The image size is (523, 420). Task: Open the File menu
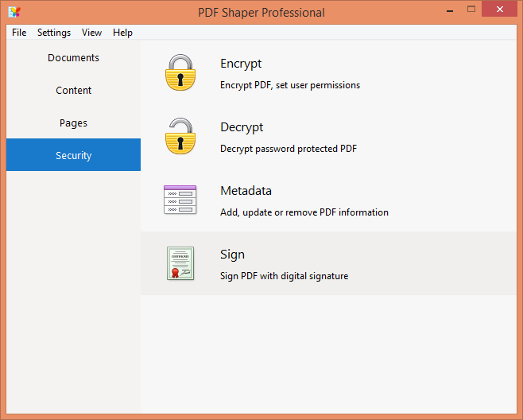click(19, 33)
